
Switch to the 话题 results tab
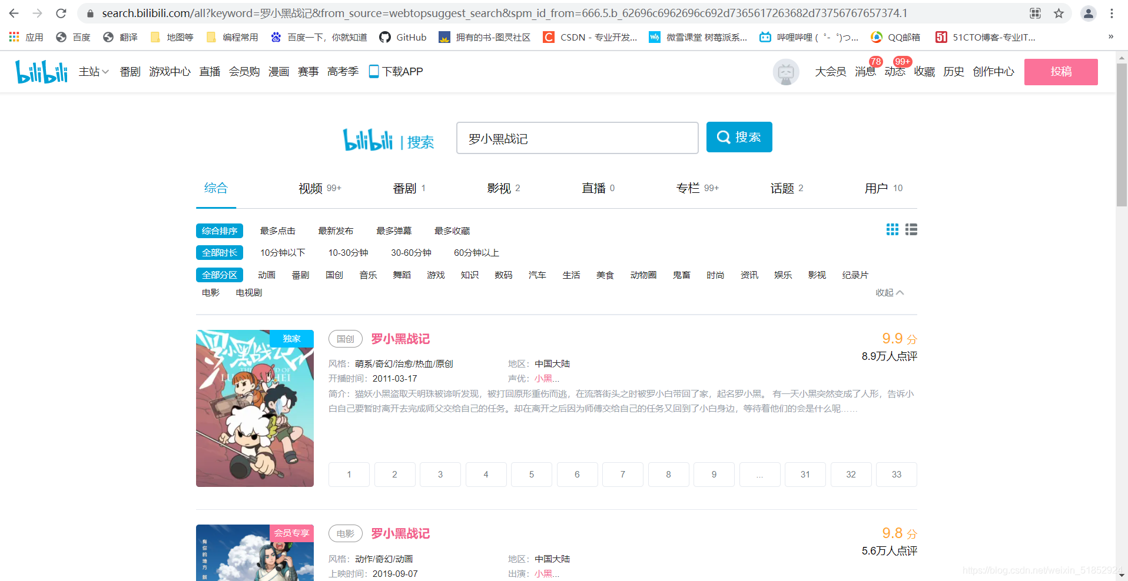click(787, 188)
